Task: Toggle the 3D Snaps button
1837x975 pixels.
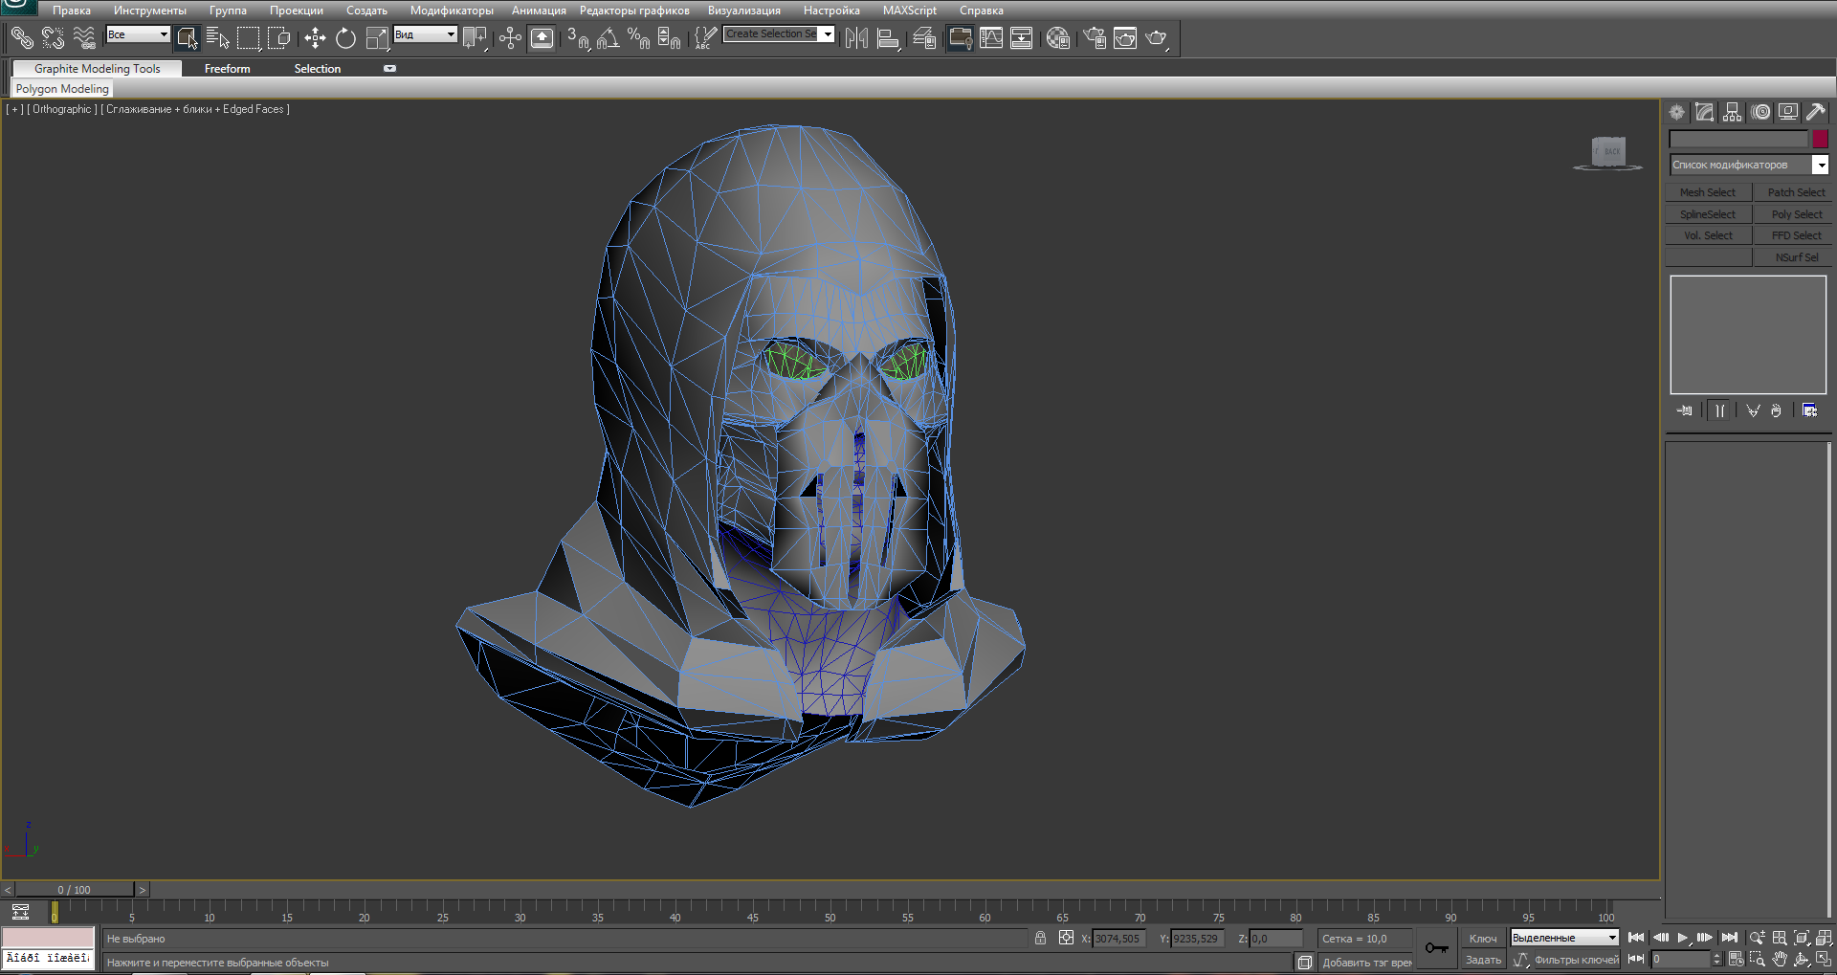Action: point(578,38)
